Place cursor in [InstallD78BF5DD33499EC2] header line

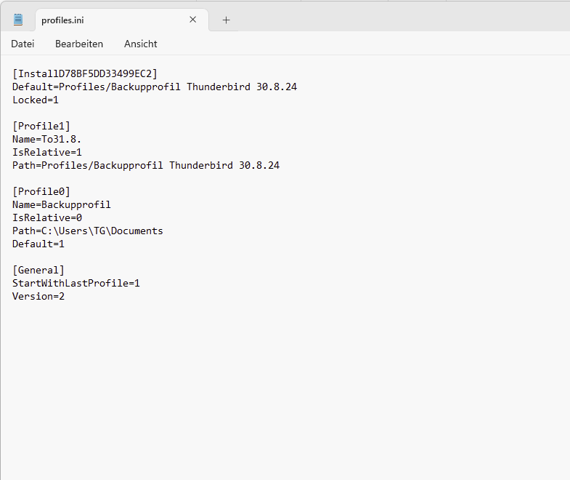[85, 73]
